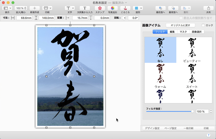The width and height of the screenshot is (216, 139).
Task: Send image to back with 最背面へ
Action: point(173,8)
